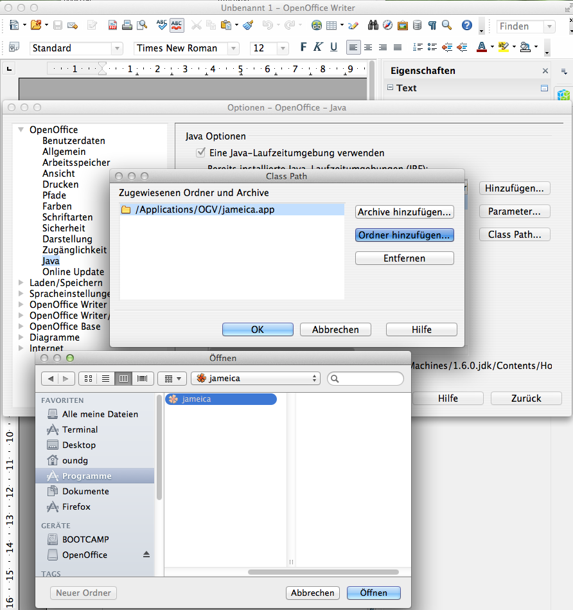Open the jameica location popup in Öffnen dialog
Image resolution: width=573 pixels, height=610 pixels.
pyautogui.click(x=256, y=379)
